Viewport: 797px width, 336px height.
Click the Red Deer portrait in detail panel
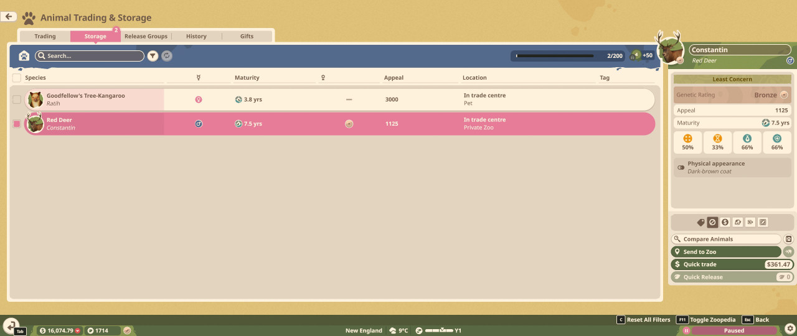tap(671, 51)
